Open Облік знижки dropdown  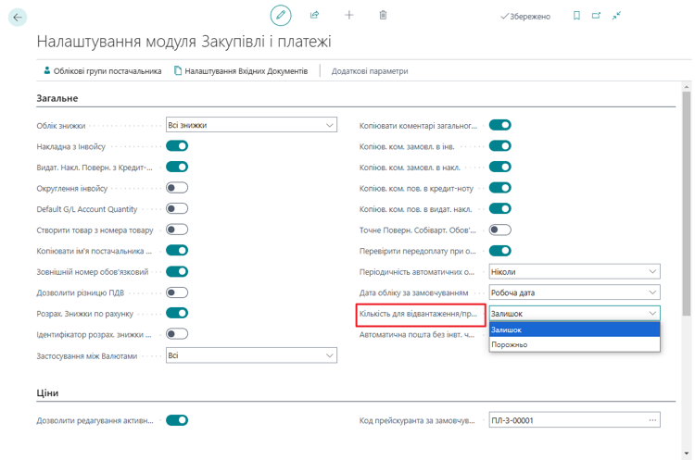(x=251, y=125)
